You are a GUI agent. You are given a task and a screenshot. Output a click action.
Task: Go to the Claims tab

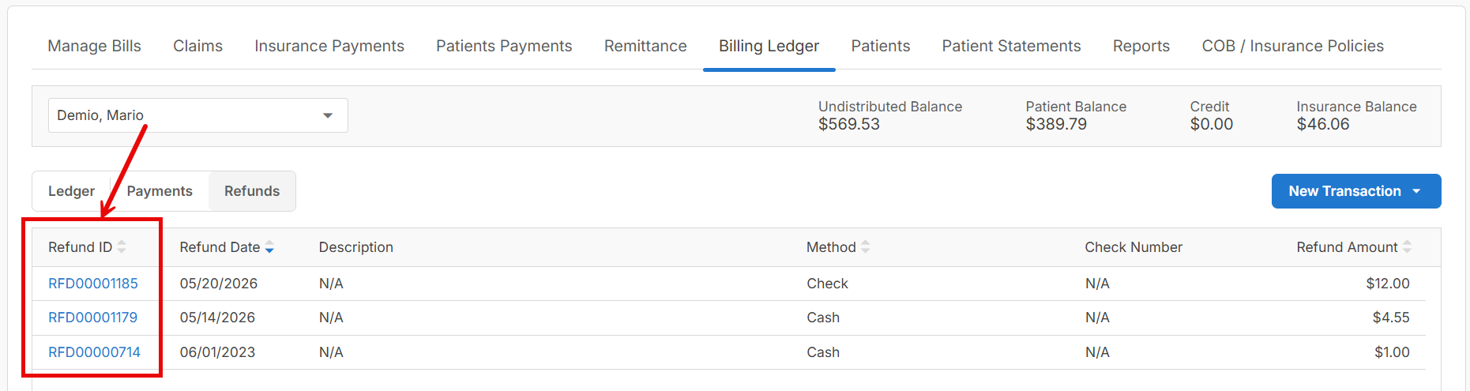(x=197, y=46)
